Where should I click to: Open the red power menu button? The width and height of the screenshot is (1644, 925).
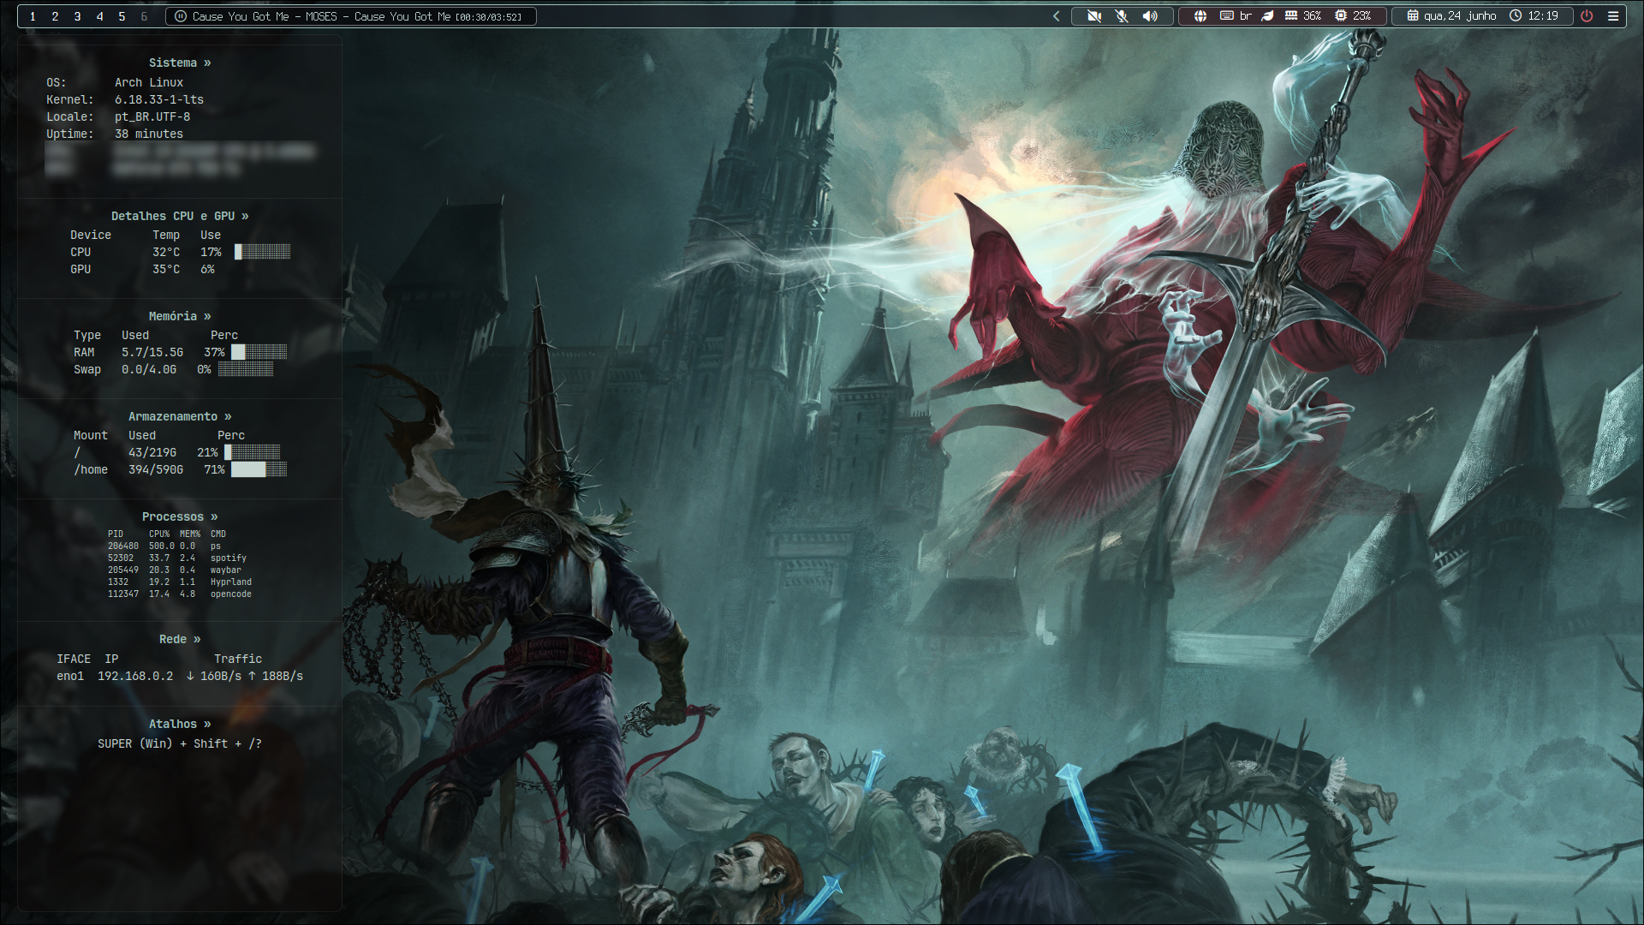tap(1587, 16)
